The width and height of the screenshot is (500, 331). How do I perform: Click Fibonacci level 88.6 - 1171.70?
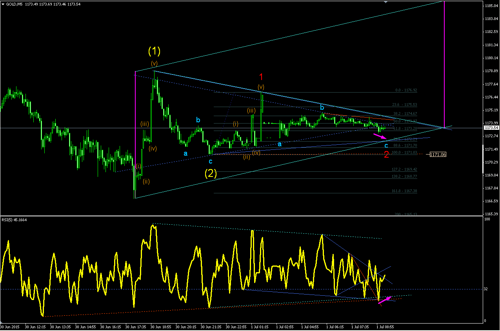[x=405, y=145]
